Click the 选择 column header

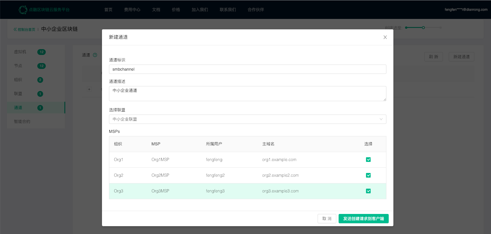pos(368,144)
